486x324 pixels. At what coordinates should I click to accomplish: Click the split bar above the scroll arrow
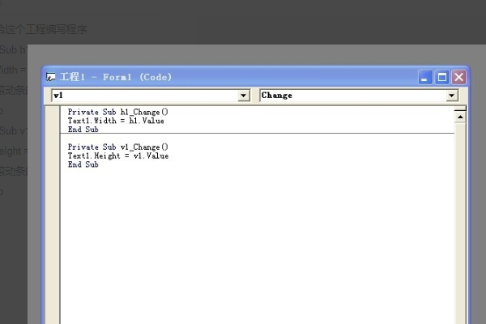coord(460,109)
